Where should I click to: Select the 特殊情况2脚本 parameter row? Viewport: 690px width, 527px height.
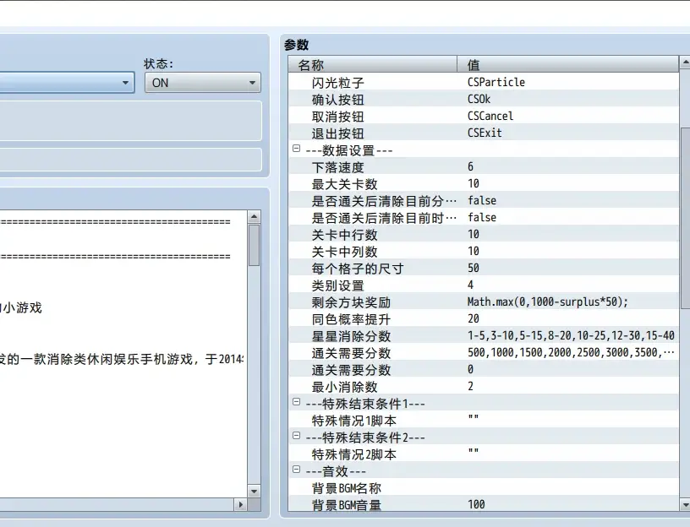(484, 454)
